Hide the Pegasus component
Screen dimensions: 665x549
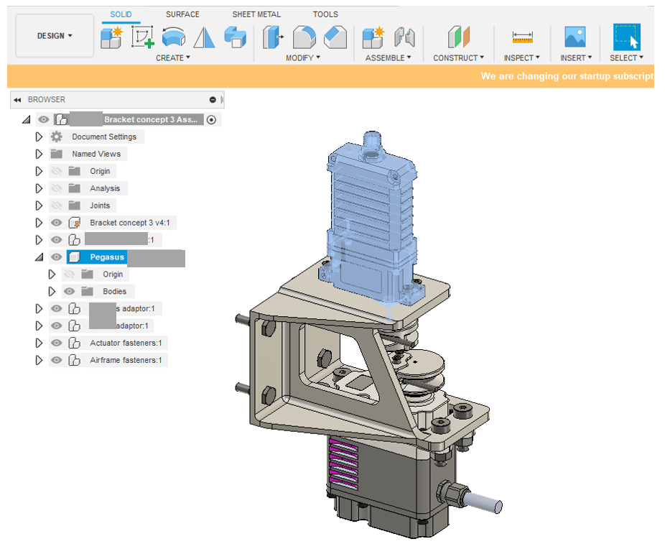point(57,257)
